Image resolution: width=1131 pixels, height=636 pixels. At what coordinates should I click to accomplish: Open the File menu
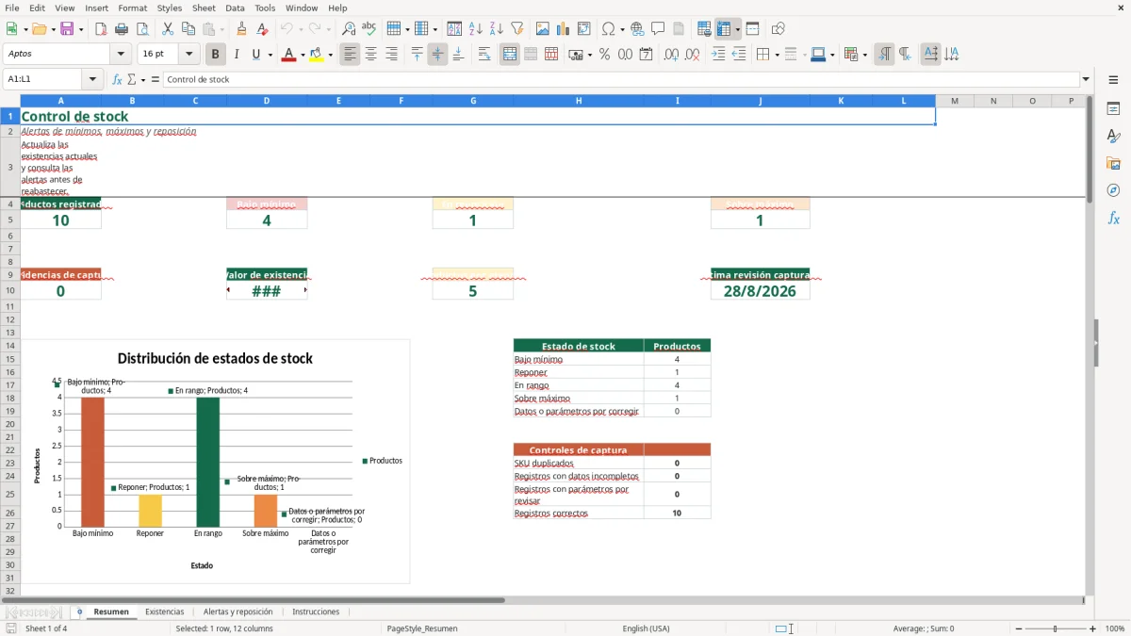12,8
